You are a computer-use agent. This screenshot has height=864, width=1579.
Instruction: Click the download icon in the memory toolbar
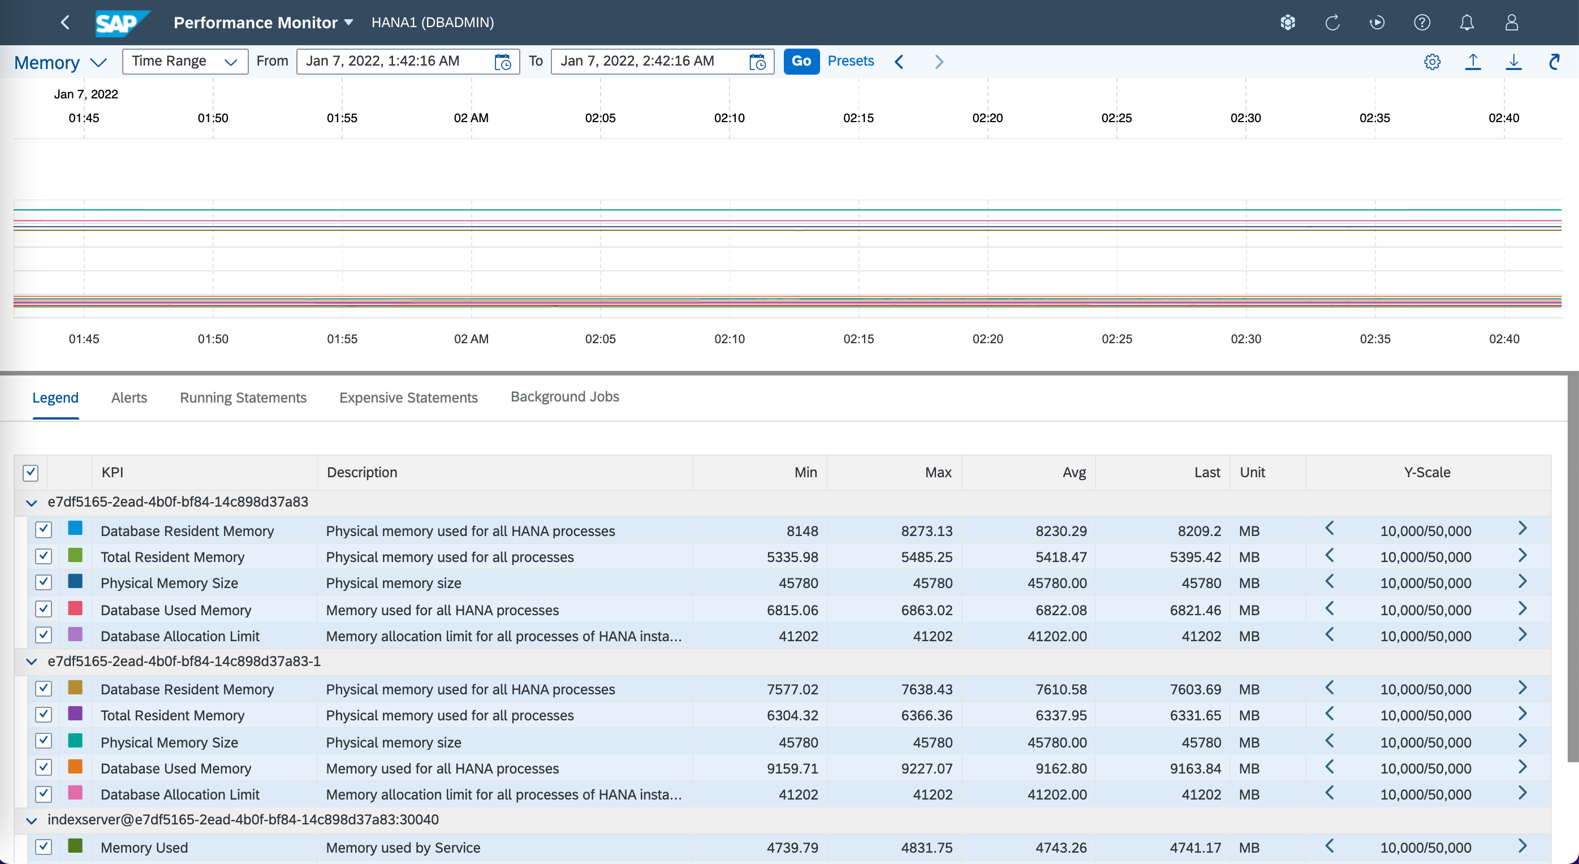click(1513, 61)
